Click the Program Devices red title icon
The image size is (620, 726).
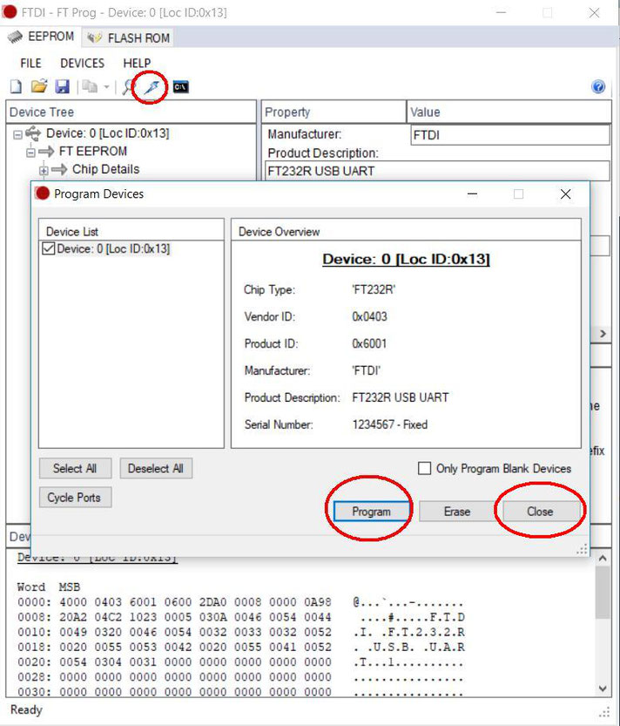click(42, 193)
